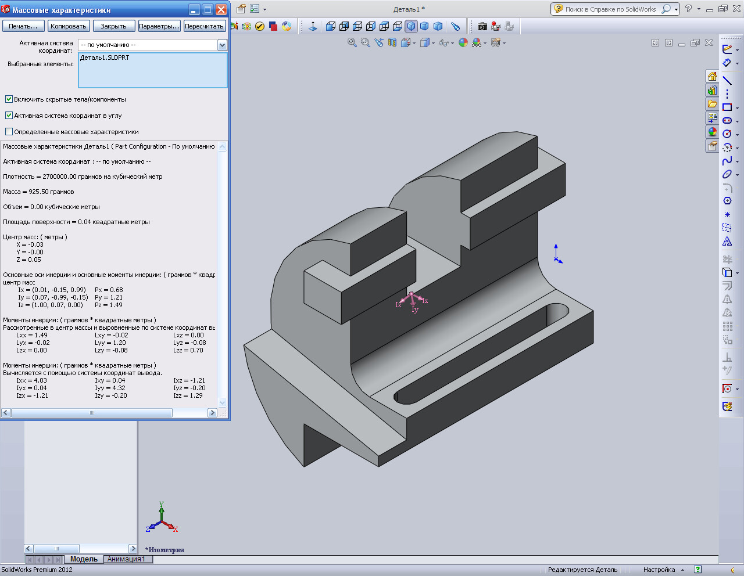Select the sketch Text tool
The height and width of the screenshot is (576, 744).
coord(727,242)
